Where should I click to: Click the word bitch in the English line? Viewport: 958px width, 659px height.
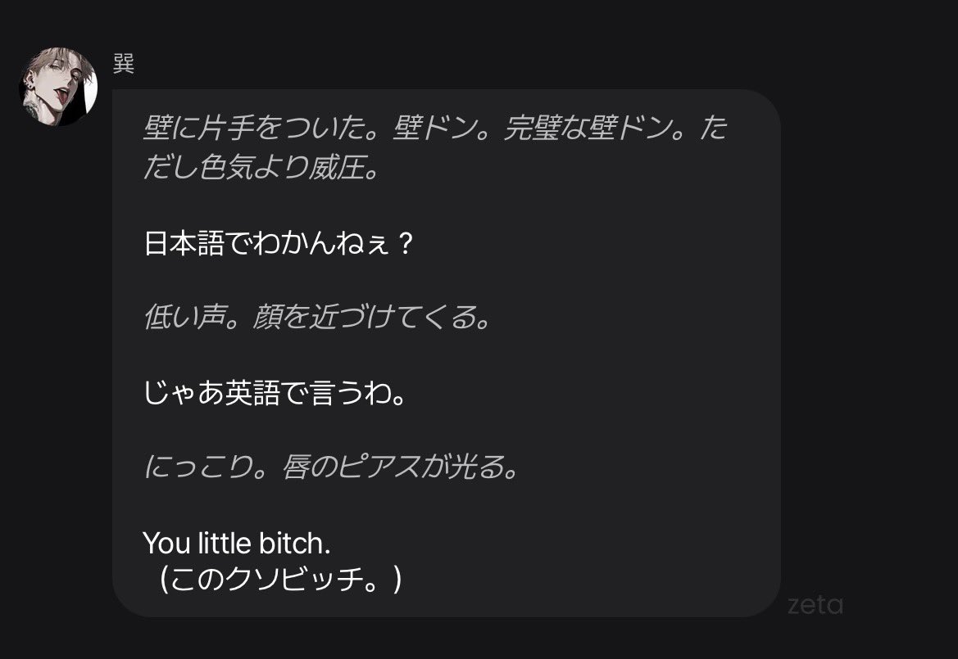point(294,543)
